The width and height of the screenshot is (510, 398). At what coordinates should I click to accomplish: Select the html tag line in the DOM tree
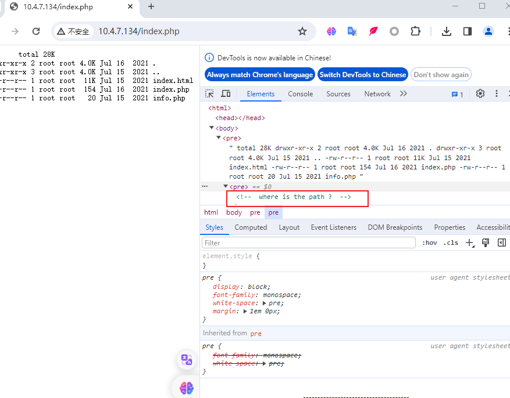point(220,108)
